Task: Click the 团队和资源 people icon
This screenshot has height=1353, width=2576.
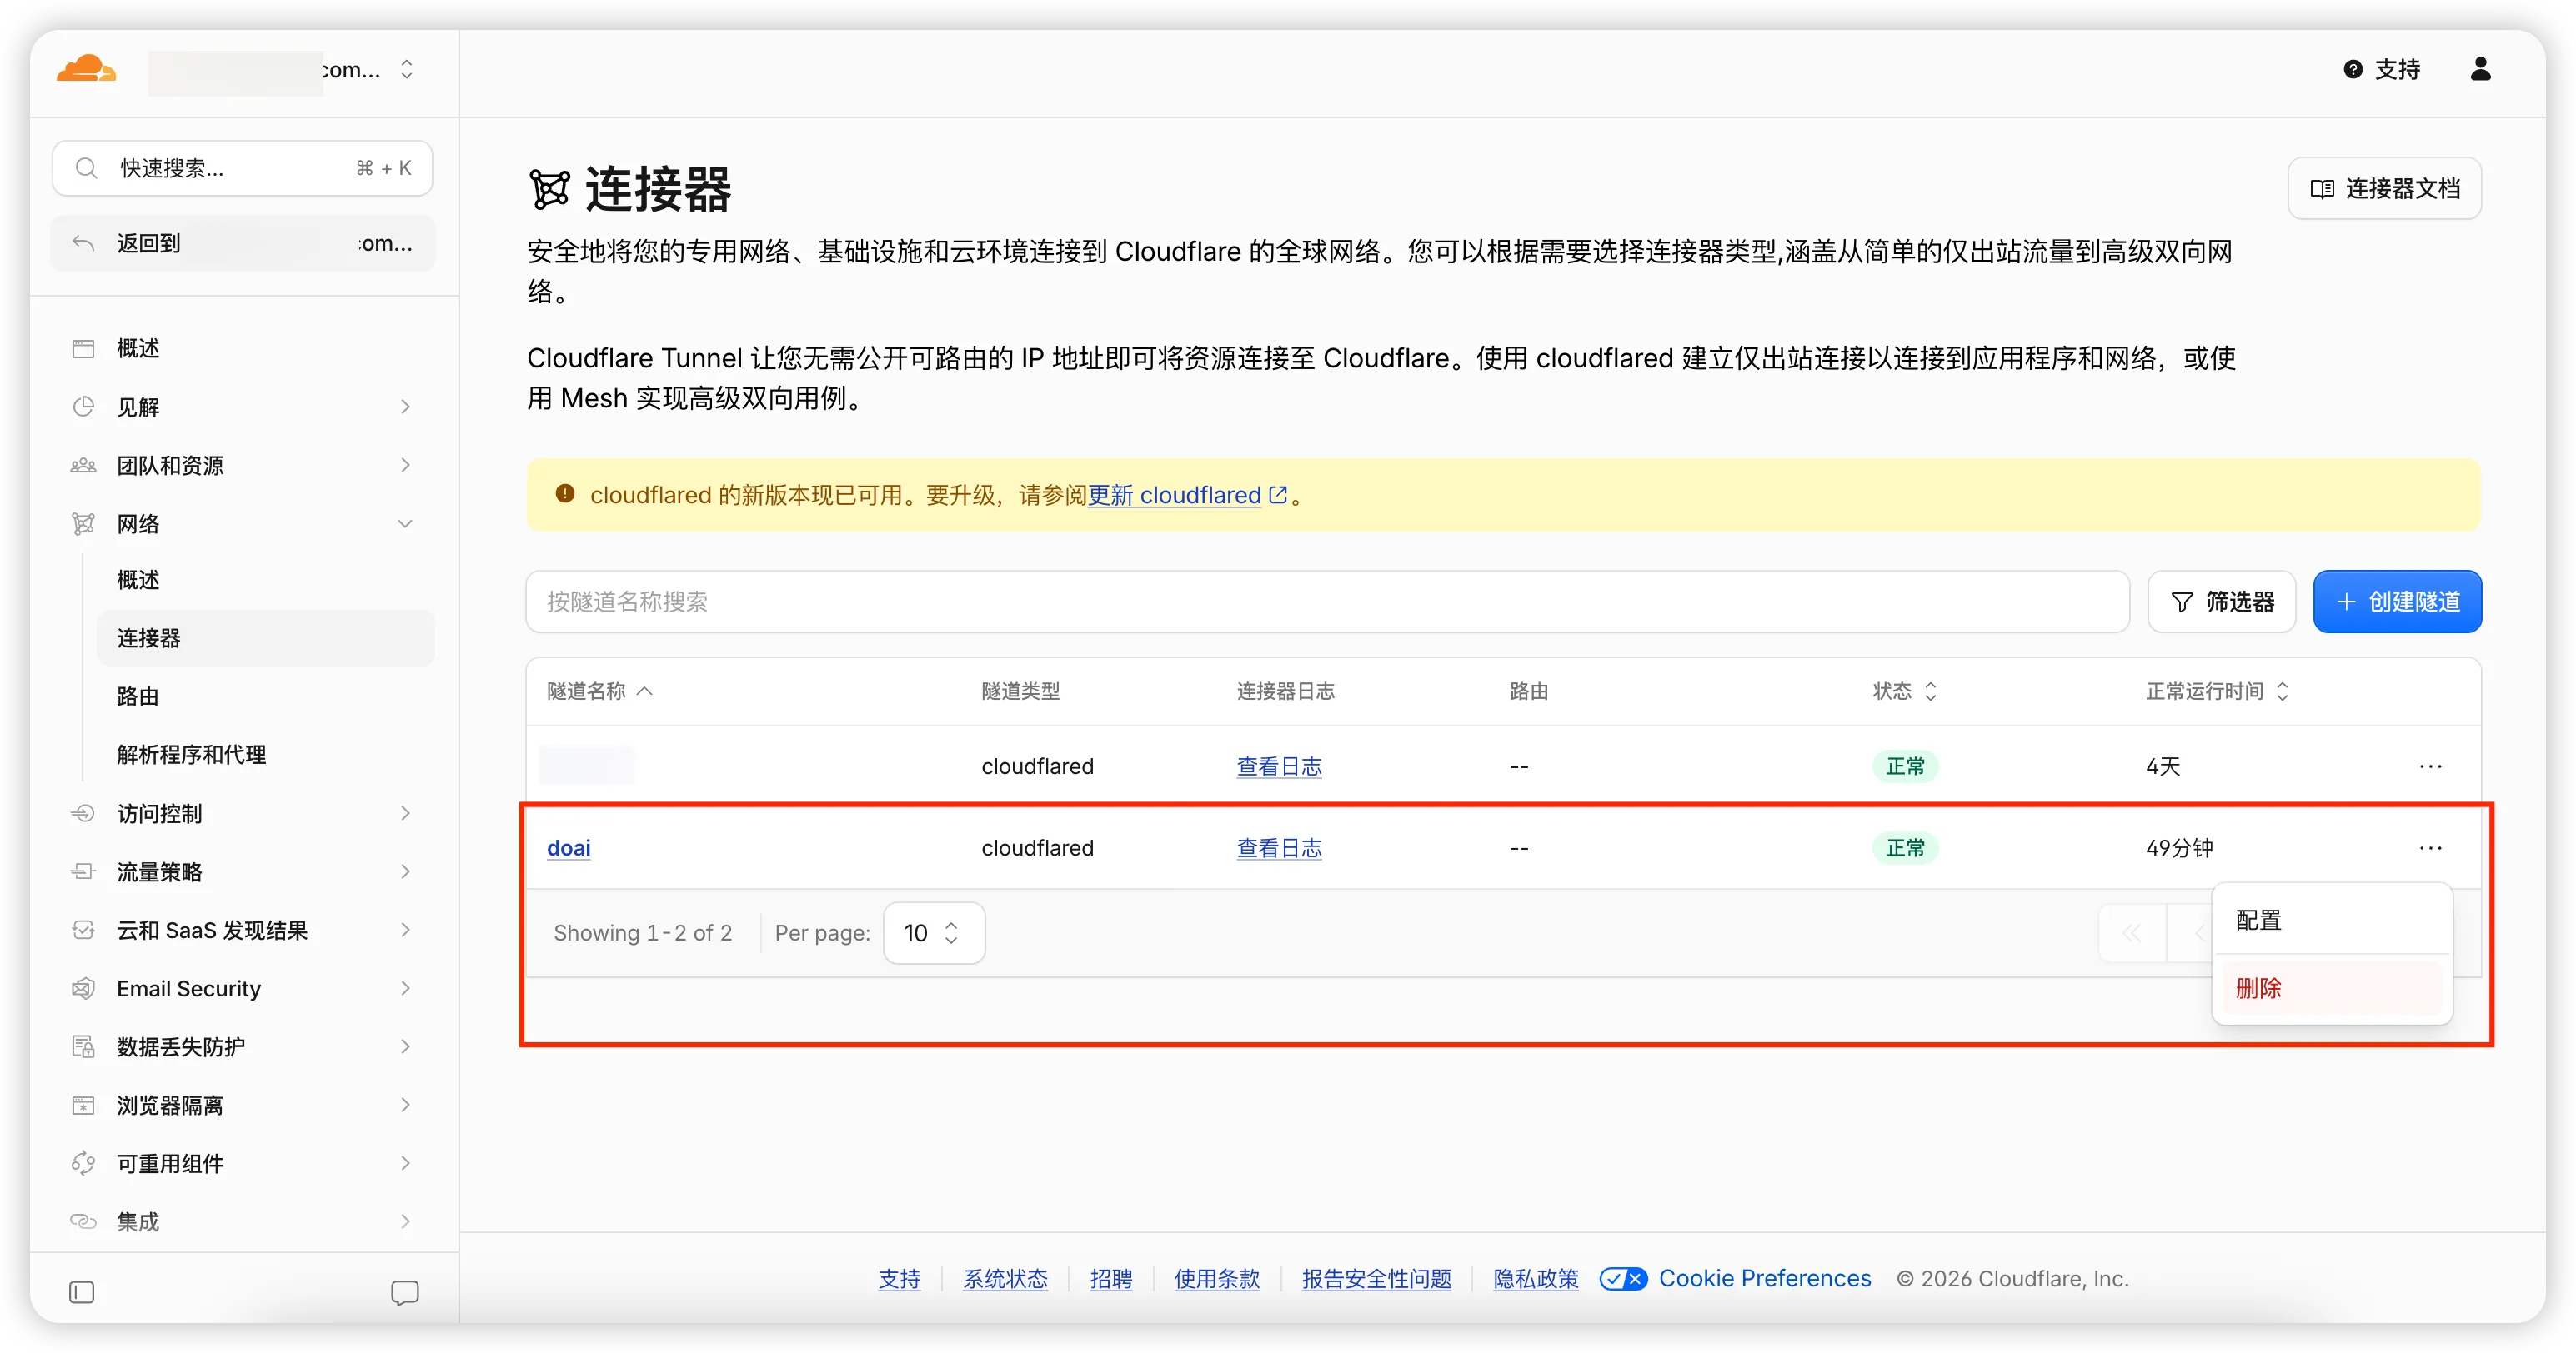Action: pyautogui.click(x=83, y=466)
